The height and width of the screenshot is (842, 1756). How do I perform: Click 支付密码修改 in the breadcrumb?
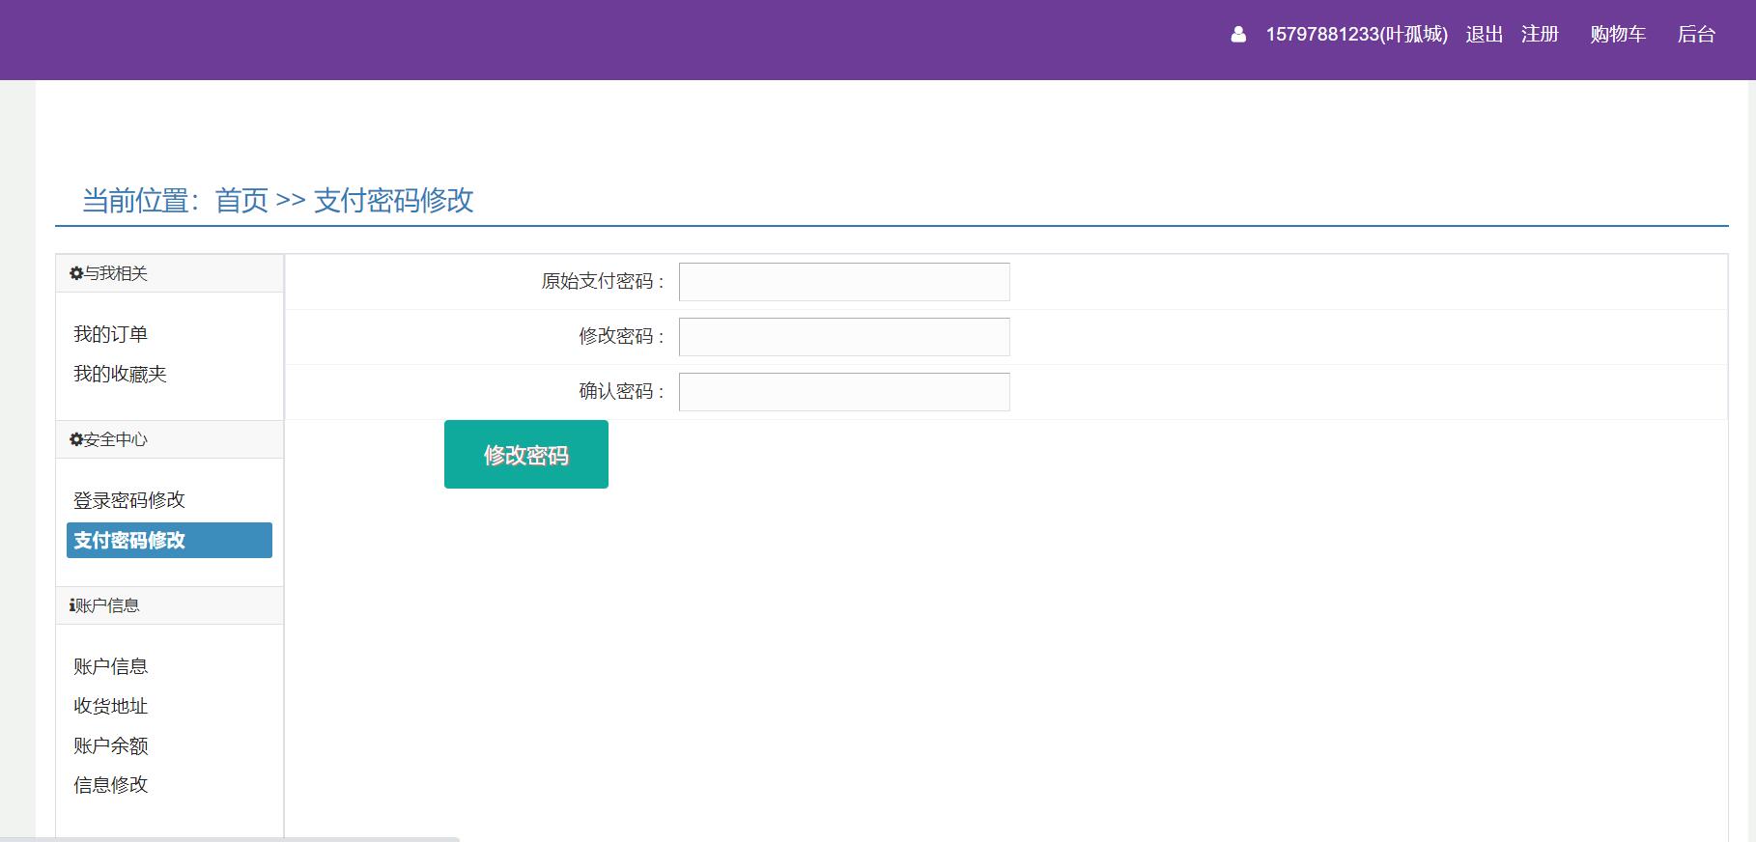tap(394, 200)
